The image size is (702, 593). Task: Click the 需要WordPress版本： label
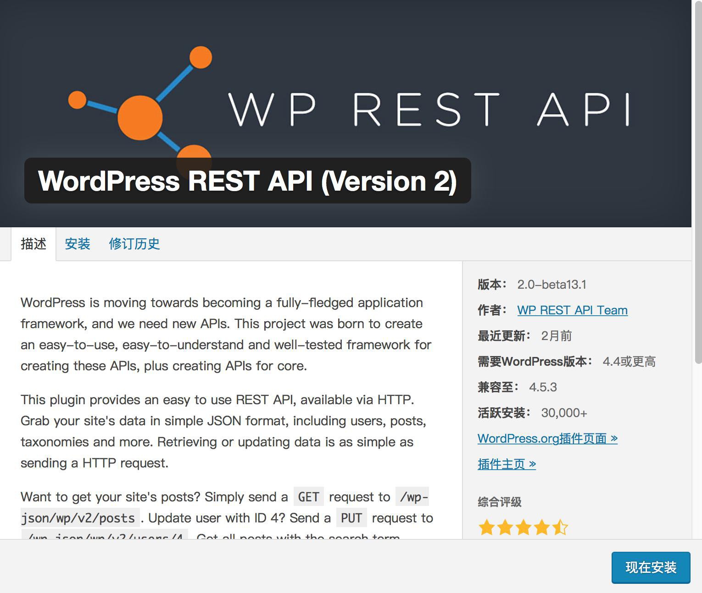click(535, 362)
